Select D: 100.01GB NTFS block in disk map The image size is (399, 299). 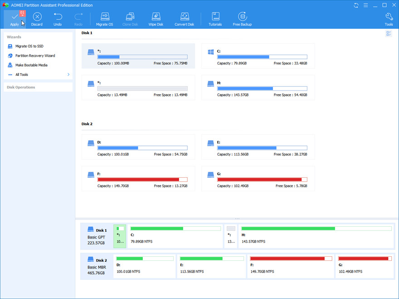click(145, 266)
